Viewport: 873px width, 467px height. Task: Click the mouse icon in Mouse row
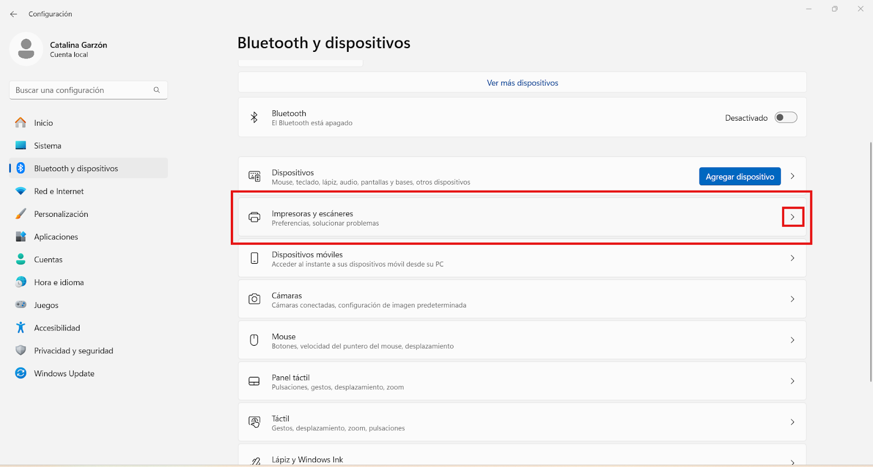pyautogui.click(x=254, y=340)
